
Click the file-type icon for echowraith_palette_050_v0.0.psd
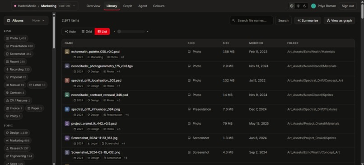click(x=67, y=52)
